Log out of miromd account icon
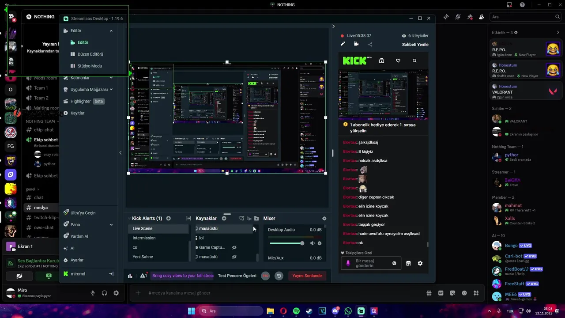The height and width of the screenshot is (318, 565). [x=111, y=274]
